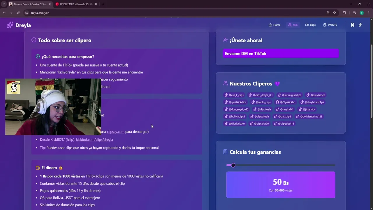Mute the UNDEFEATED tab audio icon

[92, 4]
